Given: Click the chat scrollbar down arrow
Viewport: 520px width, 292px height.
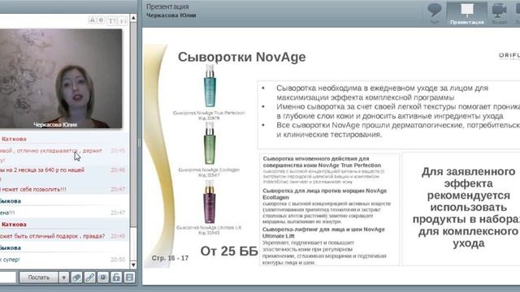Looking at the screenshot, I should (x=133, y=265).
